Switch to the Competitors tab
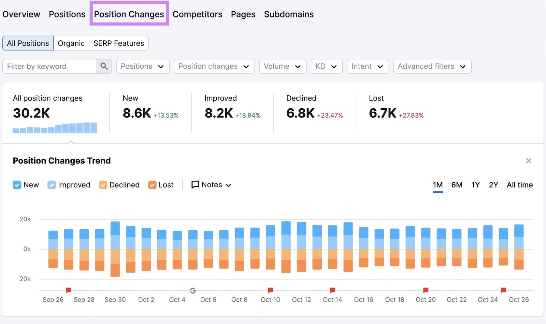Viewport: 546px width, 324px height. pyautogui.click(x=197, y=14)
